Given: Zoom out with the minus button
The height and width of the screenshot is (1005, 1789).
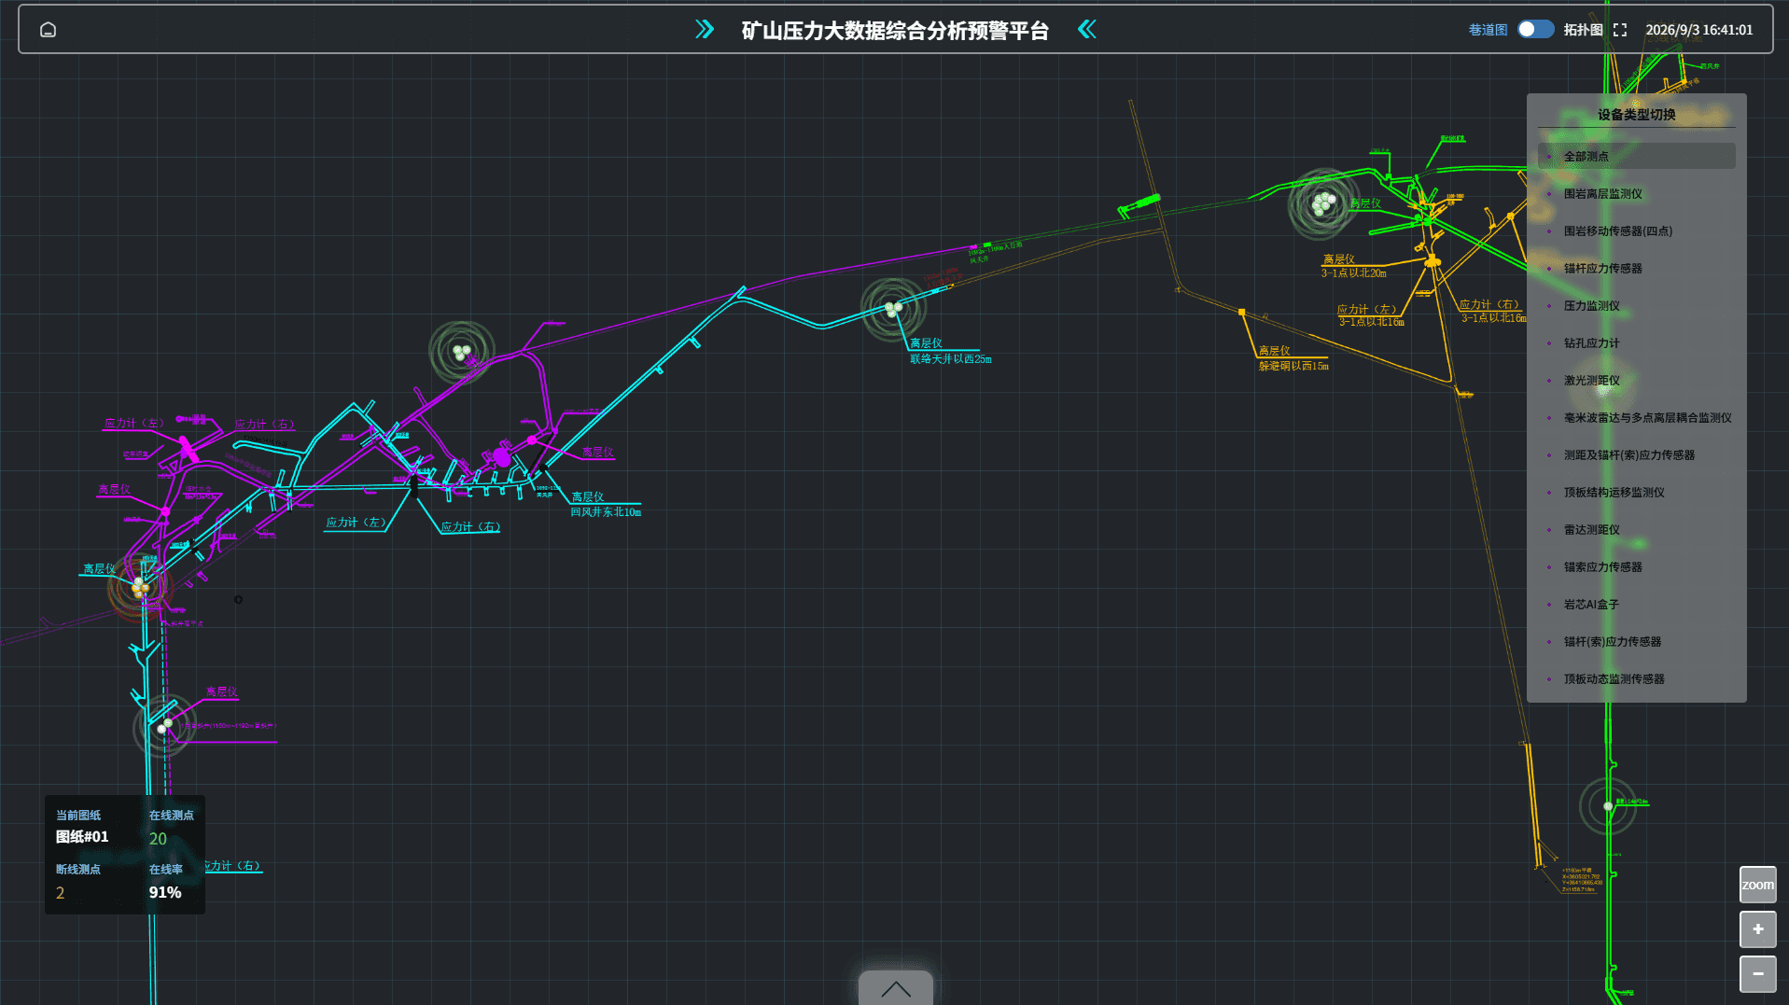Looking at the screenshot, I should click(1757, 974).
